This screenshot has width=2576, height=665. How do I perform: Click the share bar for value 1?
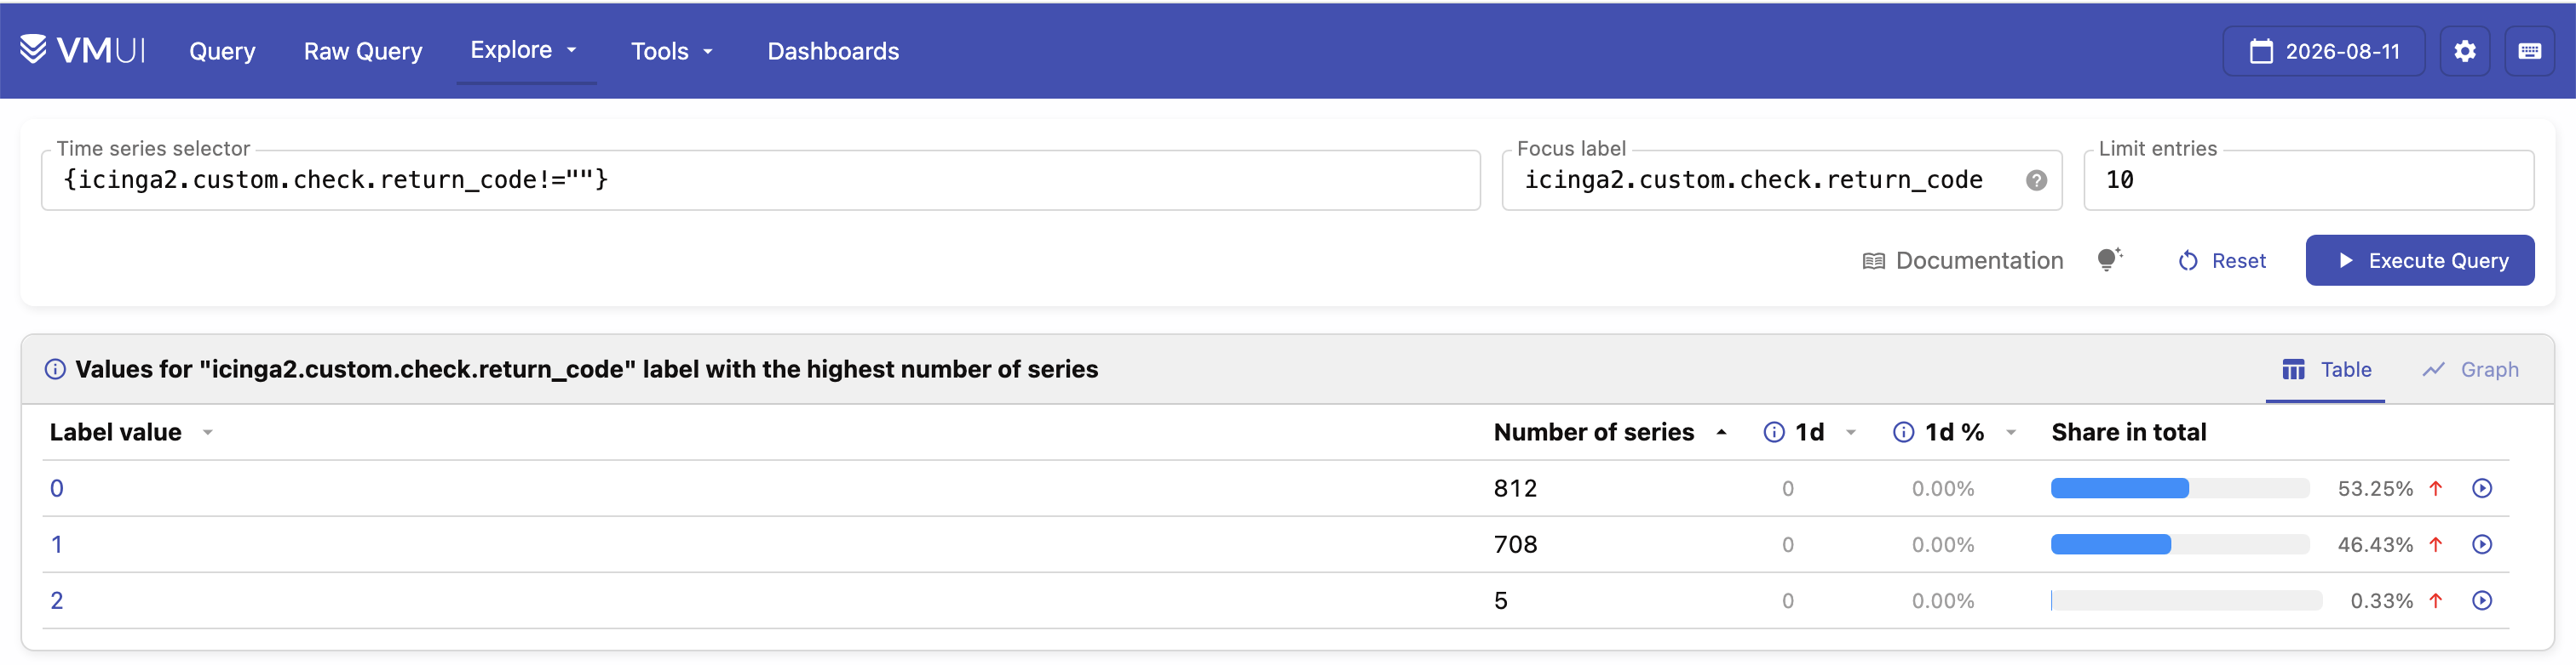coord(2180,544)
